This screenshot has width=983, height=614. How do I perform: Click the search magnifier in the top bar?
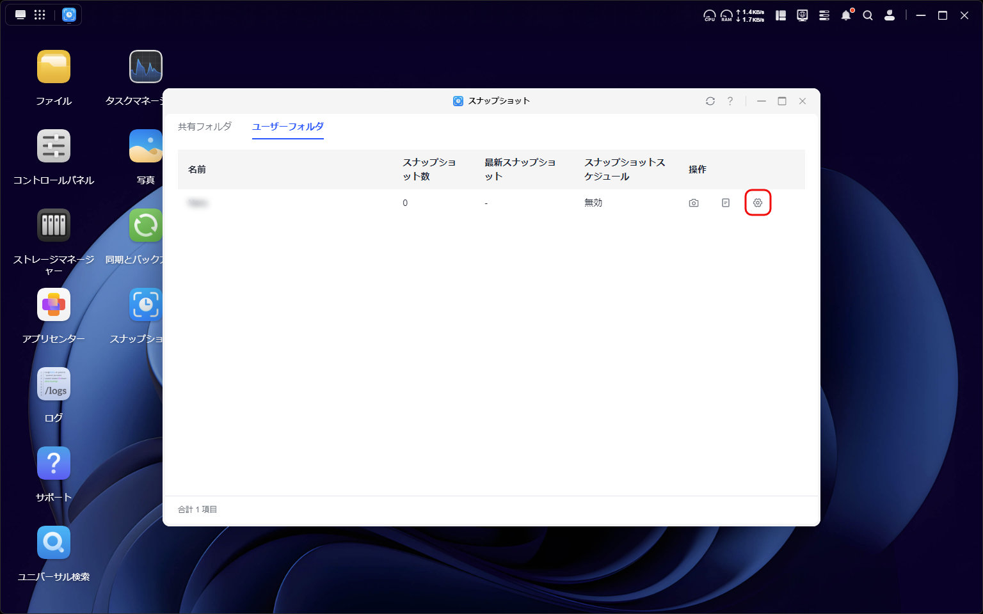868,15
